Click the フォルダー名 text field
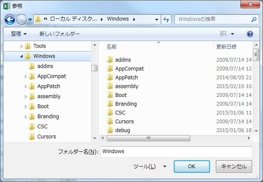 coord(176,151)
